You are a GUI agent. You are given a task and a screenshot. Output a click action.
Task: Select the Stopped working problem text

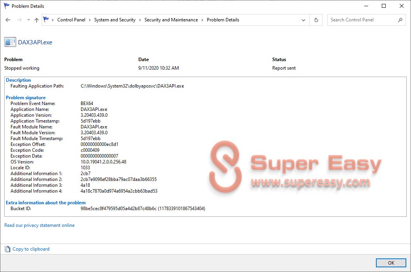click(x=22, y=68)
